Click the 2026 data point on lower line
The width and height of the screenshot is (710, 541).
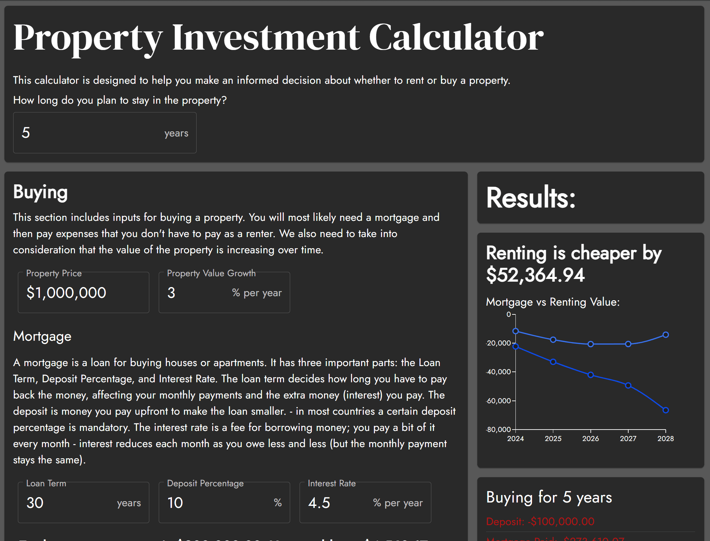pos(590,375)
